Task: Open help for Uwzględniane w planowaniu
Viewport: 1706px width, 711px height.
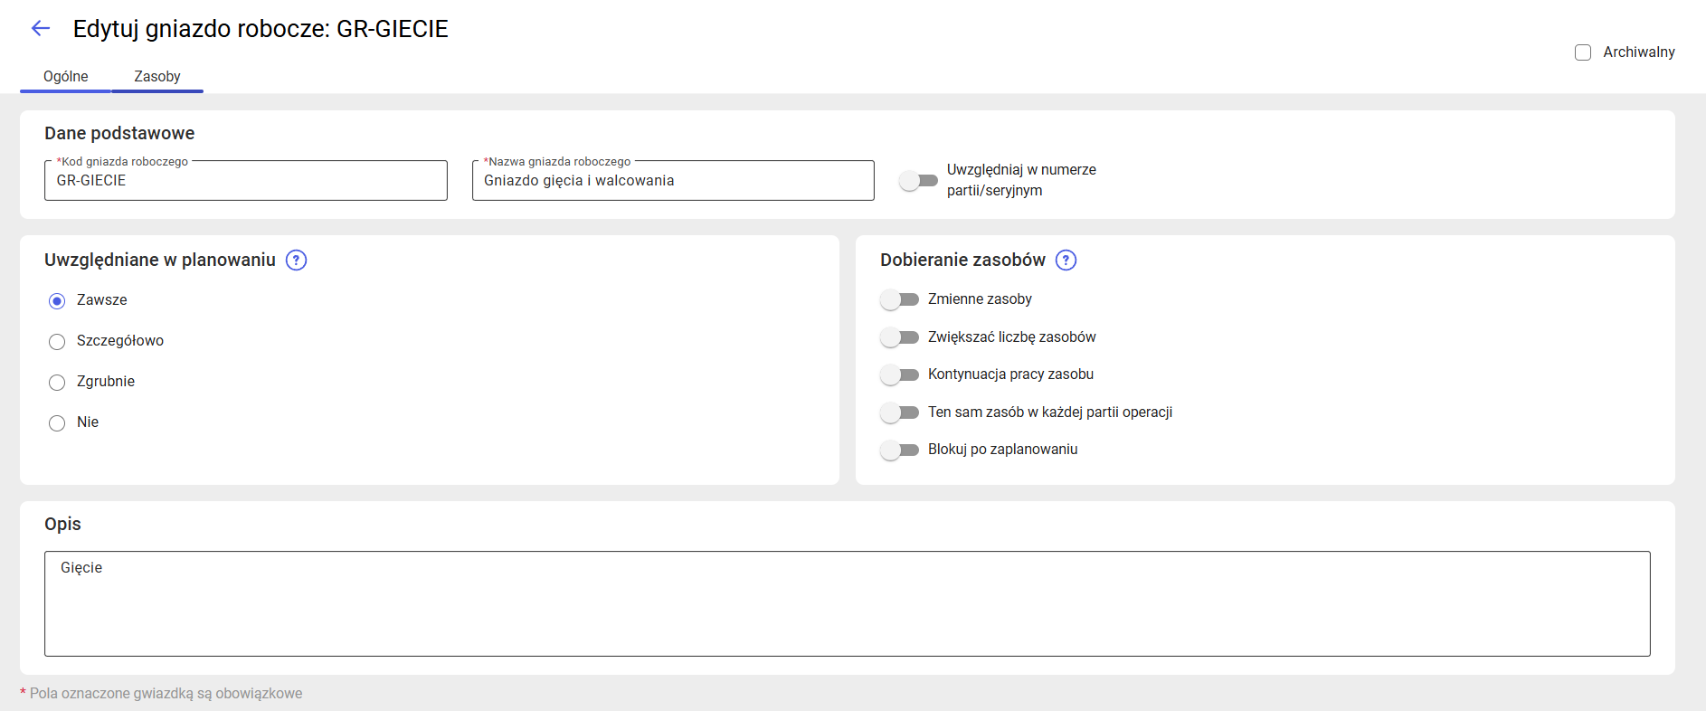Action: [x=296, y=261]
